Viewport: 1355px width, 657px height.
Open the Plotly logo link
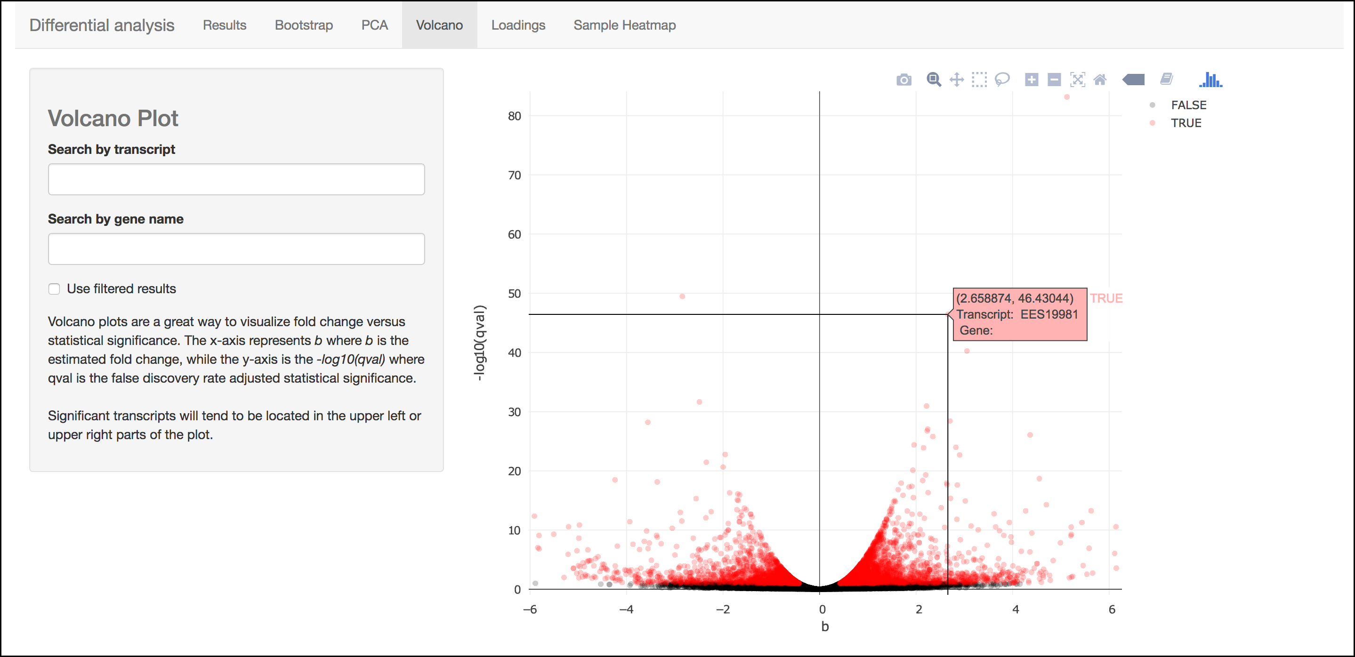(x=1210, y=80)
